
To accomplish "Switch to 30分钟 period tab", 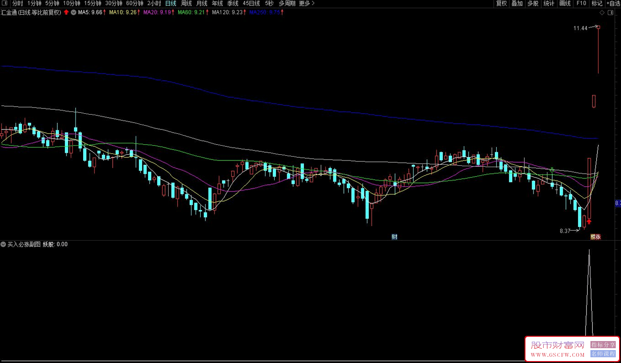I will (x=114, y=3).
